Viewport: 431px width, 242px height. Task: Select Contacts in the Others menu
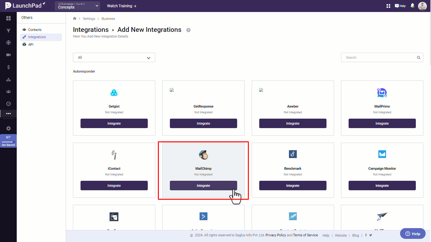point(41,30)
